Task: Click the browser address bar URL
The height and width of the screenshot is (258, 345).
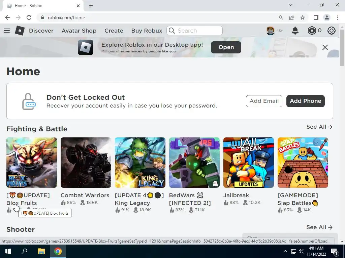Action: 66,17
